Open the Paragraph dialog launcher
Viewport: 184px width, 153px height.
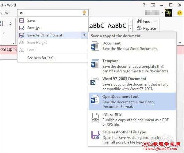(13, 43)
